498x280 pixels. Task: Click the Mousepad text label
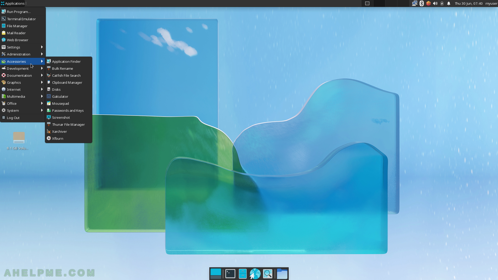60,103
